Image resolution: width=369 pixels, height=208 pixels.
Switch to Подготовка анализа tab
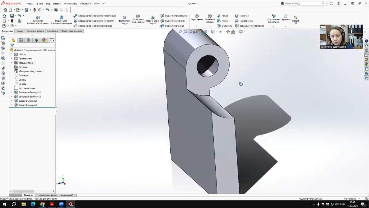[71, 31]
